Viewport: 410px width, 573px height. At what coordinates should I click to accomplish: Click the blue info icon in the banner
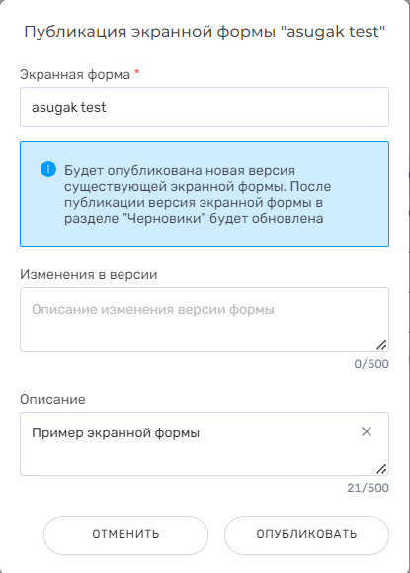click(48, 169)
